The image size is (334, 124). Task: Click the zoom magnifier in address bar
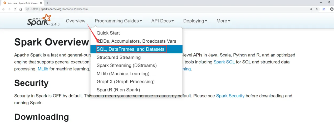click(x=311, y=9)
